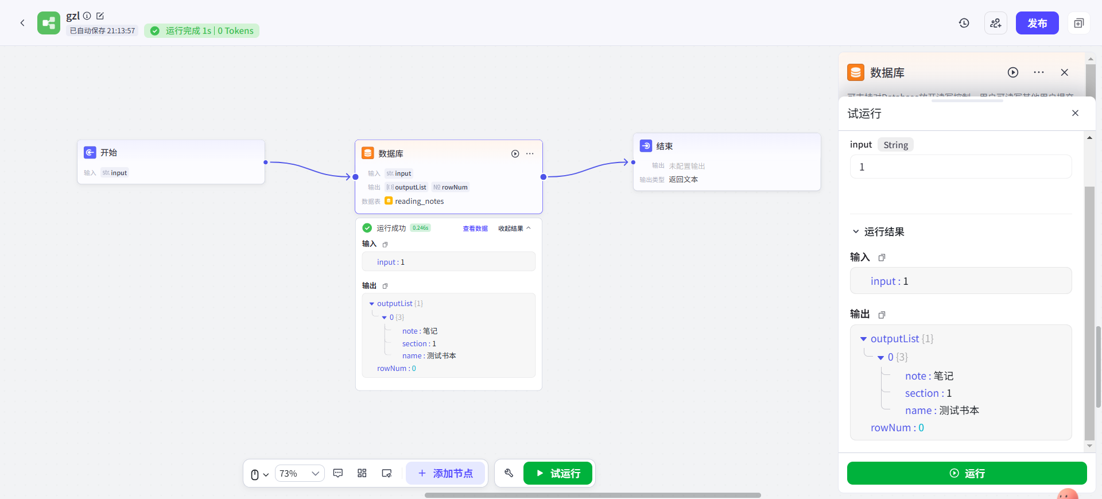Run the database panel play icon
The image size is (1102, 499).
click(x=1013, y=72)
